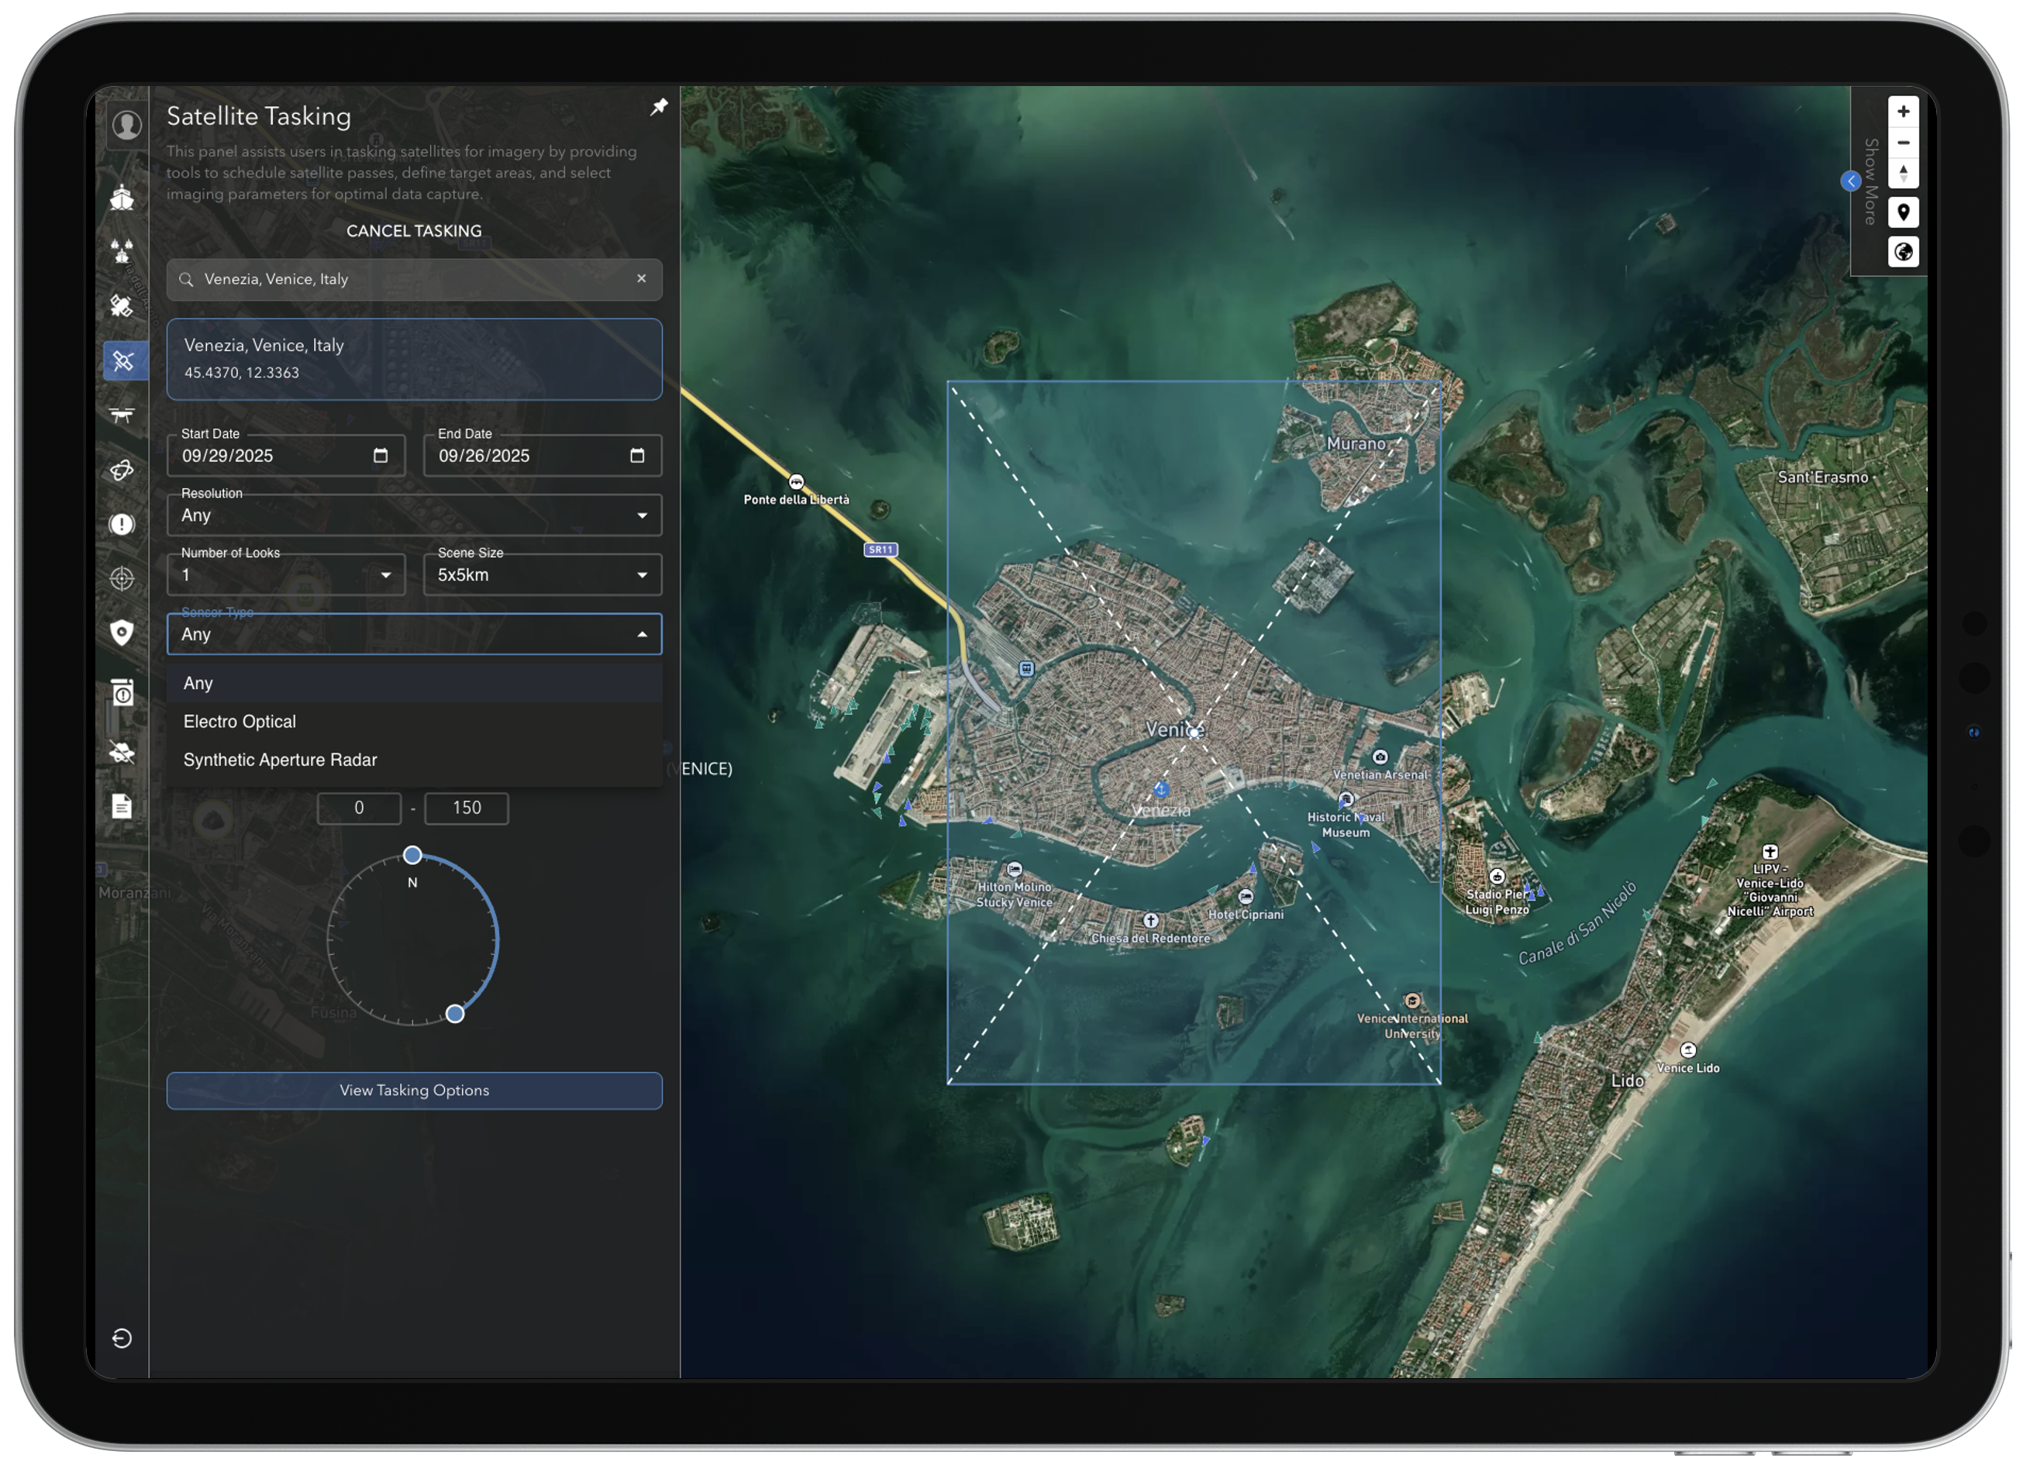2023x1465 pixels.
Task: Reset the map compass bearing
Action: click(x=1904, y=173)
